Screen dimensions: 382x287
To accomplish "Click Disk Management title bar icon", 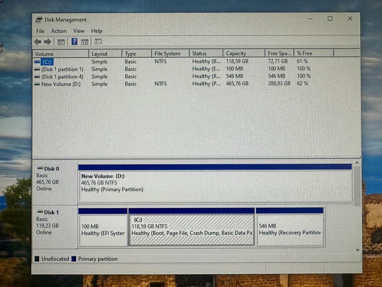I will point(39,20).
